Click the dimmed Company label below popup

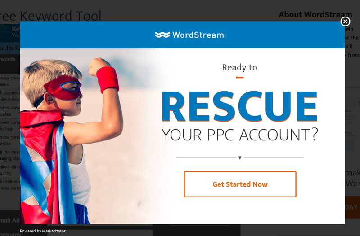(10, 234)
